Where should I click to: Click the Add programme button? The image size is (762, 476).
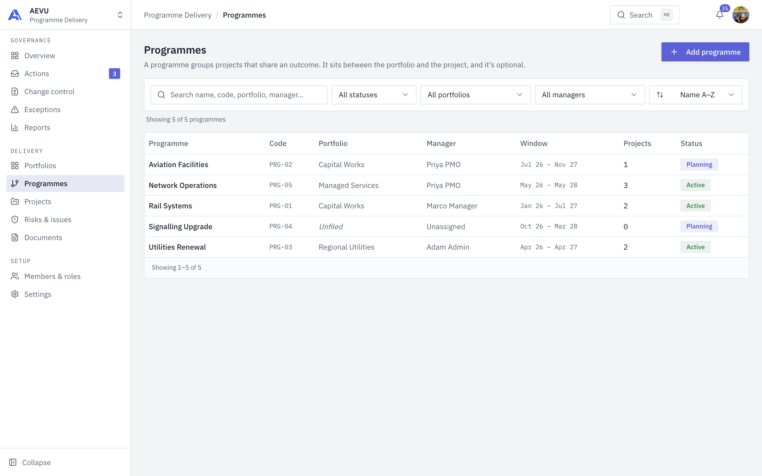click(705, 52)
